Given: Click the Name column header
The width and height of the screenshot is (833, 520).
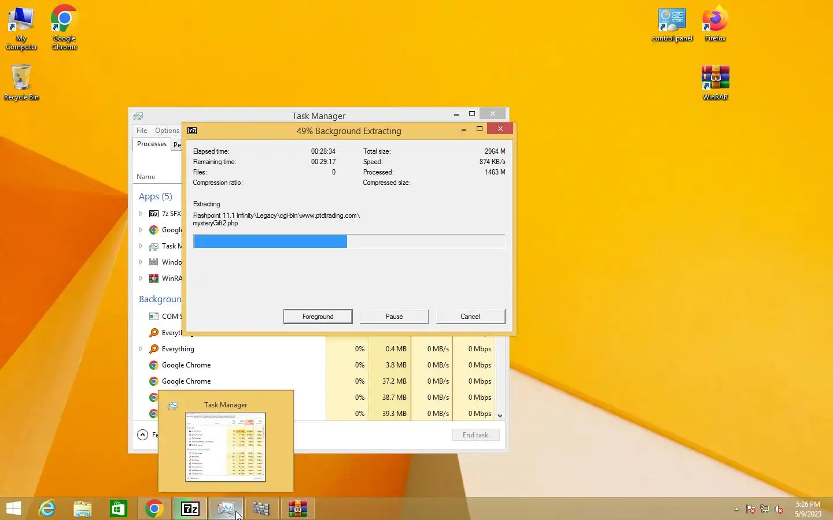Looking at the screenshot, I should tap(146, 177).
